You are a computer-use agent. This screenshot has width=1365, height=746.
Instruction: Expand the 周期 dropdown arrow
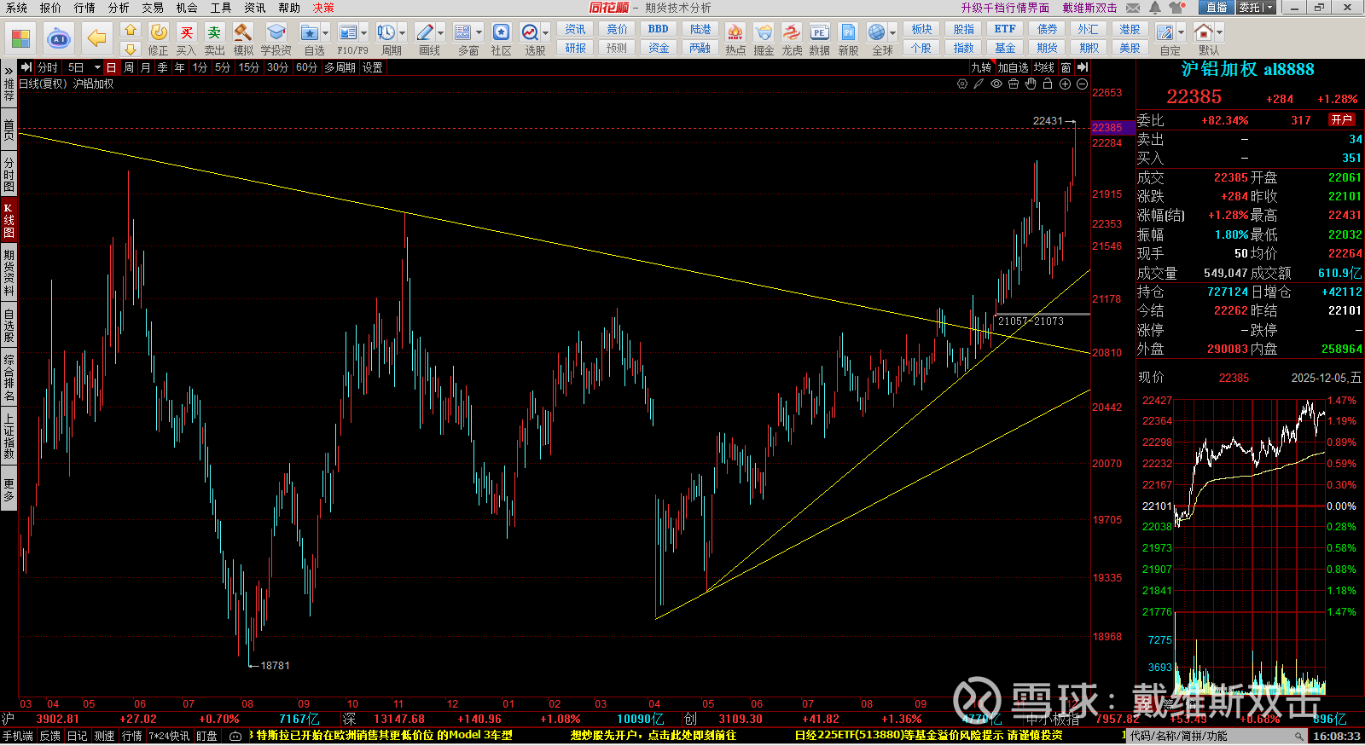[403, 32]
